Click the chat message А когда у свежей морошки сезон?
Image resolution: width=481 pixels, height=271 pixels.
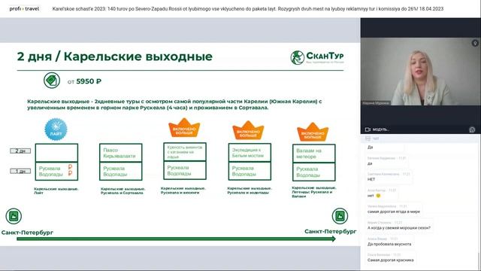399,227
